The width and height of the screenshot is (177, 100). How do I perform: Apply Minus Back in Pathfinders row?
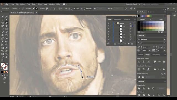(163, 95)
